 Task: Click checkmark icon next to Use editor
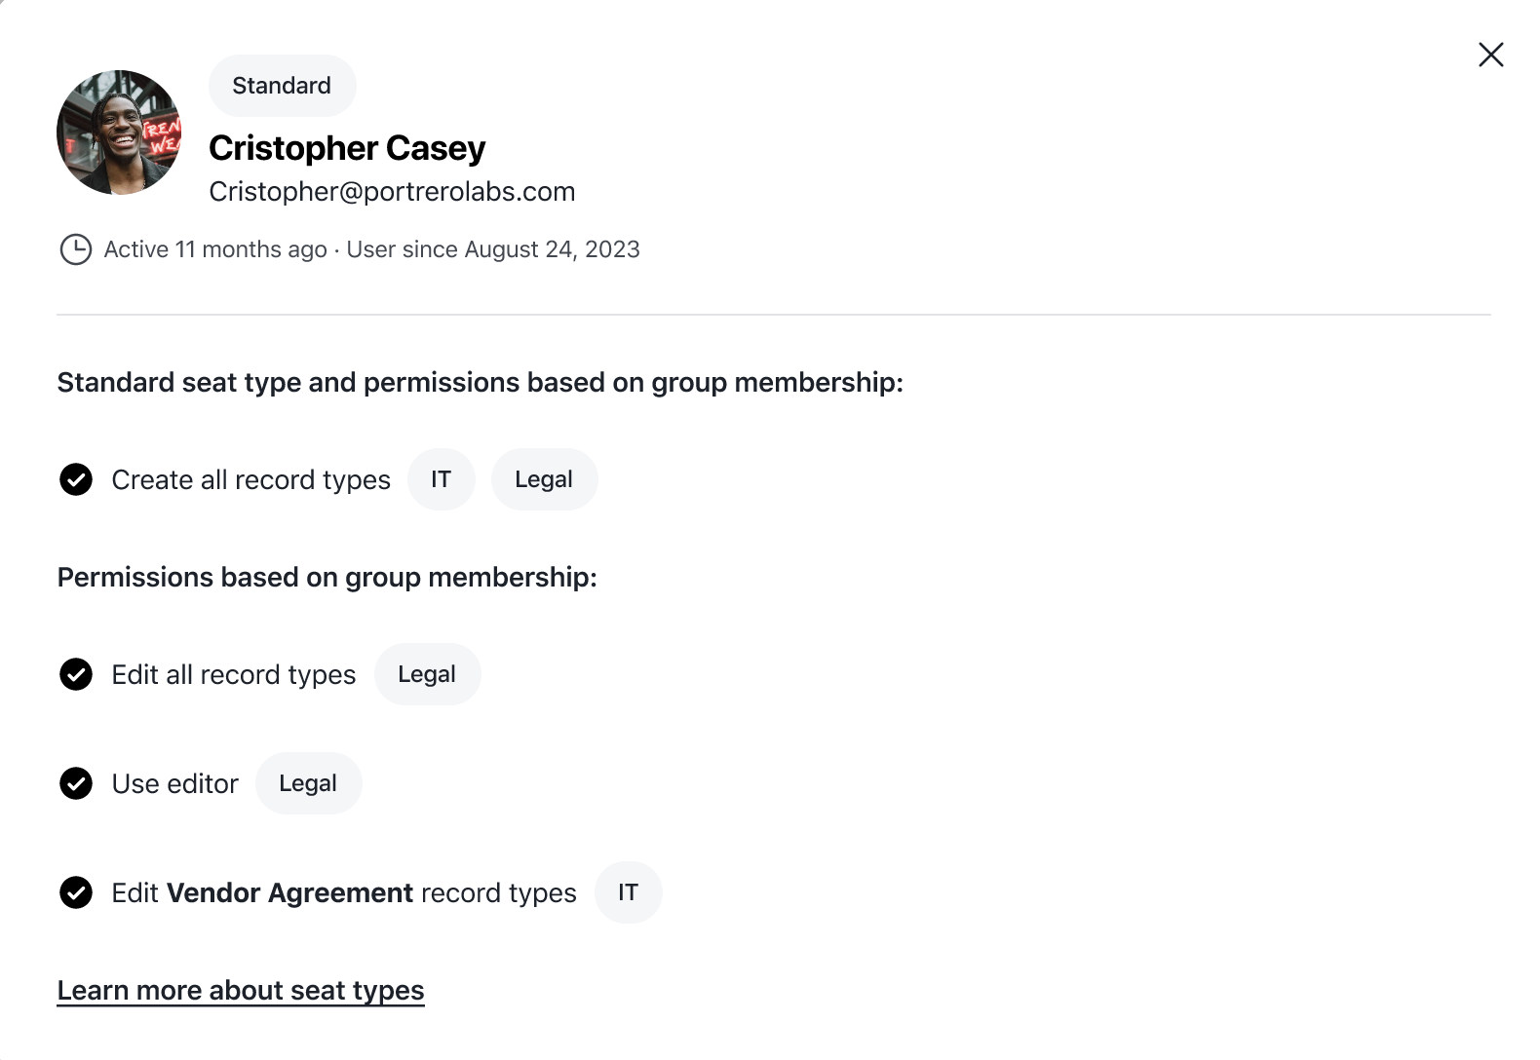pyautogui.click(x=76, y=783)
